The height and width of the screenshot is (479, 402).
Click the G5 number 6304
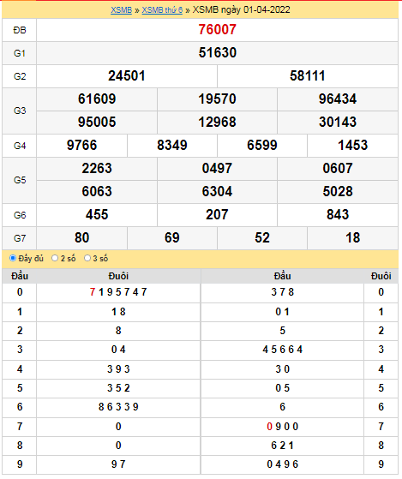click(217, 192)
